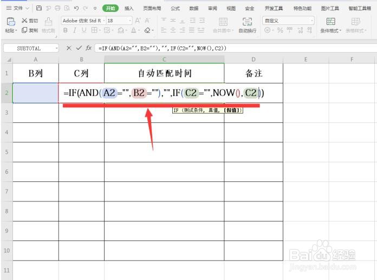Switch to the 数据 ribbon tab
Screen dimensions: 377x280
pos(193,9)
